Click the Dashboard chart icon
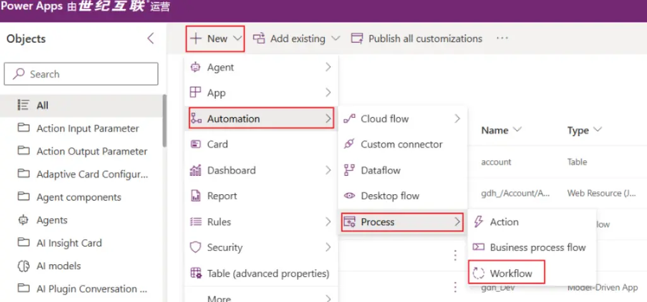This screenshot has width=647, height=302. click(195, 170)
